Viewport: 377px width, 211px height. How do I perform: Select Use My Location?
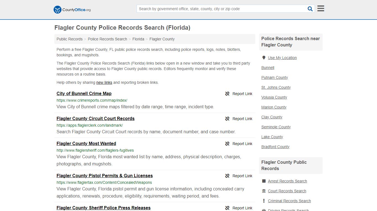point(282,58)
